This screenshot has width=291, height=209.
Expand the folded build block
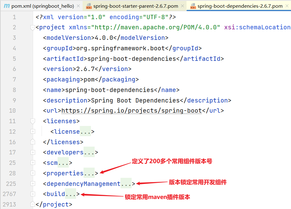tap(33, 194)
